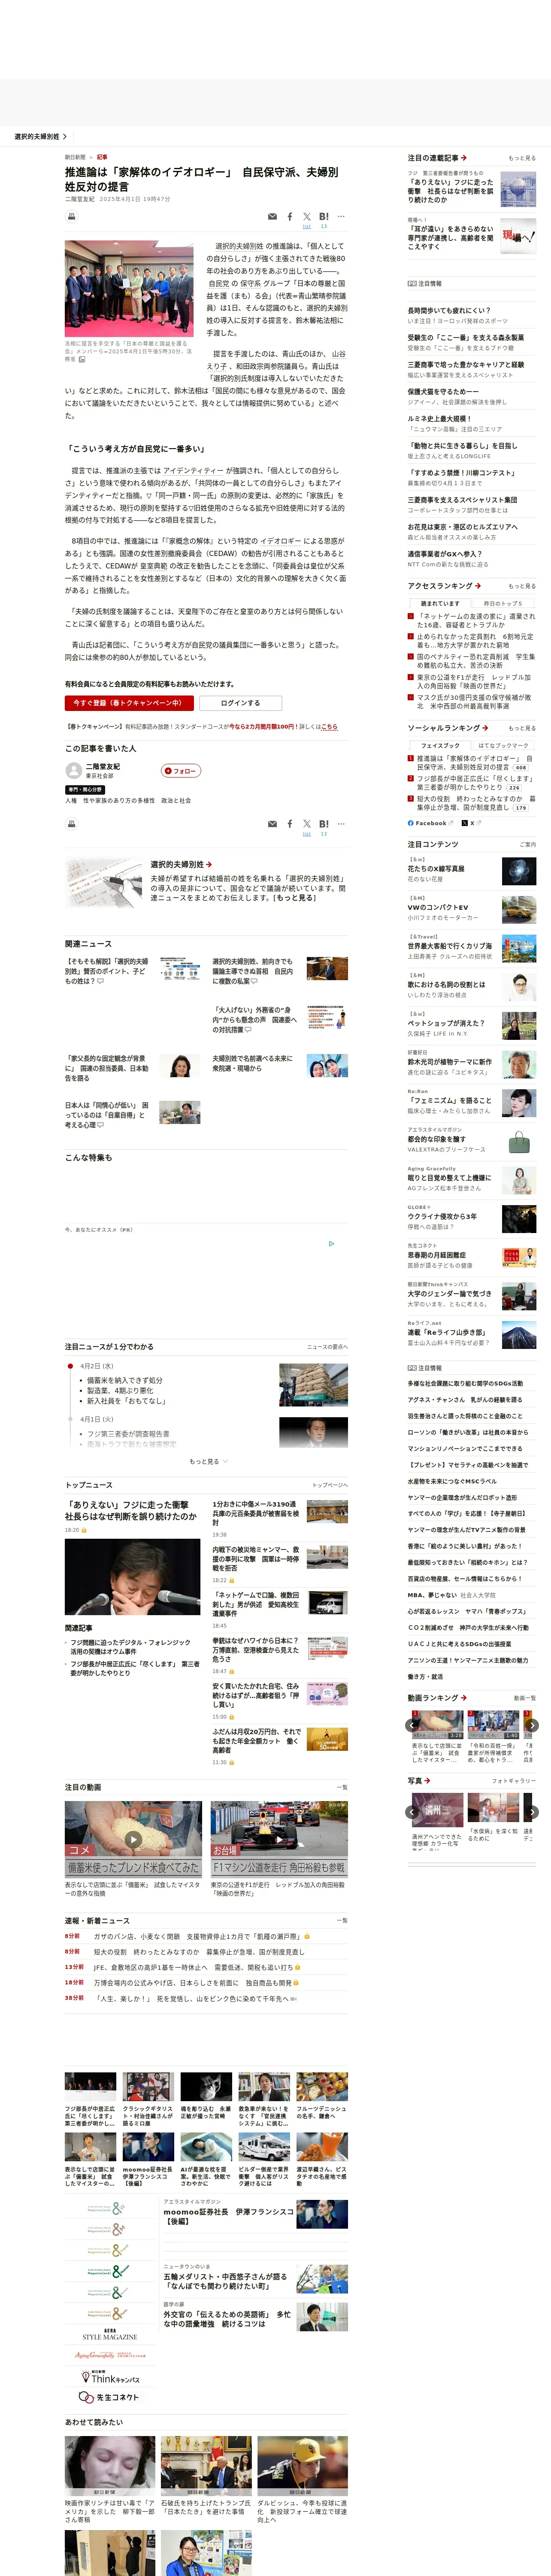Click previous arrow in photo carousel
Screen dimensions: 551x2576
click(413, 1812)
